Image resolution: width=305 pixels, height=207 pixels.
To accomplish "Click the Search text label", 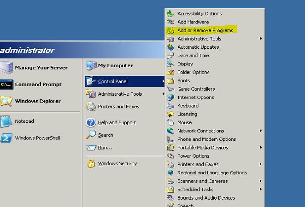I will coord(106,135).
